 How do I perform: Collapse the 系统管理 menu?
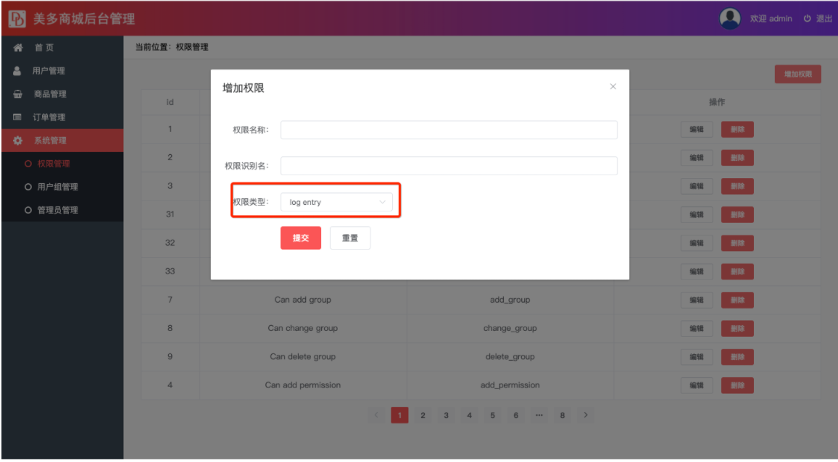(x=62, y=140)
